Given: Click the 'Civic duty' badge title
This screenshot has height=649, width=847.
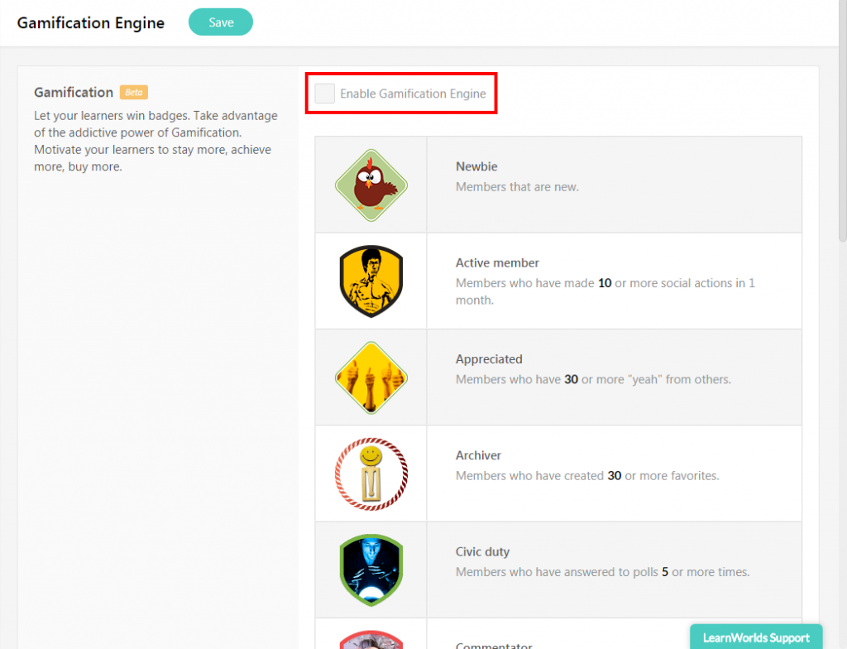Looking at the screenshot, I should pyautogui.click(x=482, y=551).
